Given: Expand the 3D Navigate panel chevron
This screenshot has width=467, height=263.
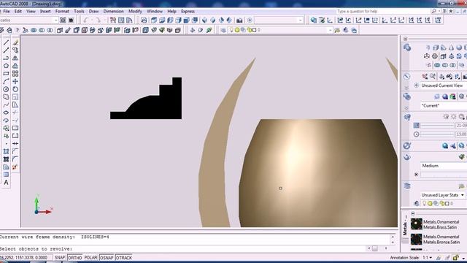Looking at the screenshot, I should [x=406, y=88].
